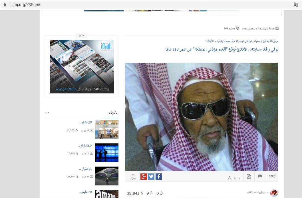Image resolution: width=302 pixels, height=198 pixels.
Task: Open the بالأرقام tab
Action: tap(113, 113)
